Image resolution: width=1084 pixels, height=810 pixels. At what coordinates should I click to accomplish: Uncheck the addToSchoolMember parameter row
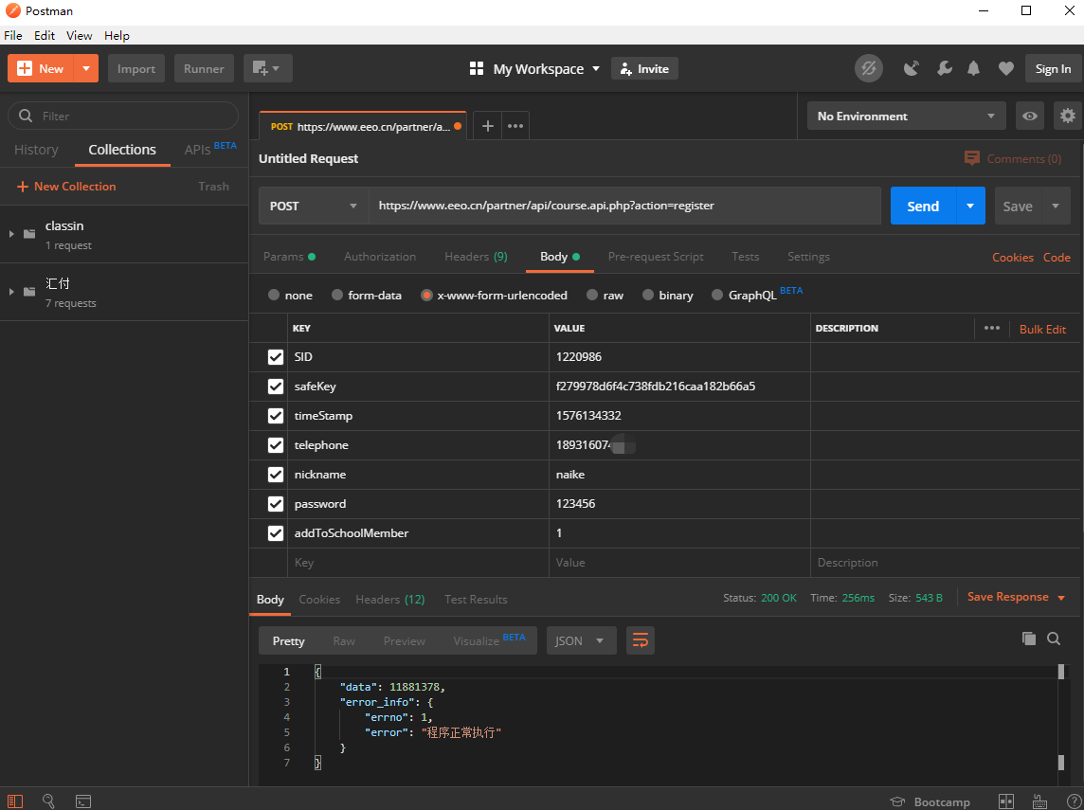coord(275,532)
